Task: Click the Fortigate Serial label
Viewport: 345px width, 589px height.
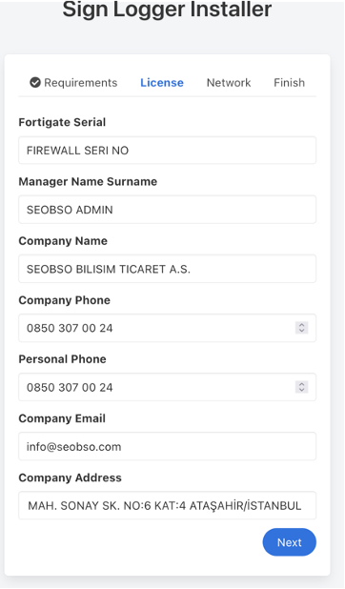Action: (62, 122)
